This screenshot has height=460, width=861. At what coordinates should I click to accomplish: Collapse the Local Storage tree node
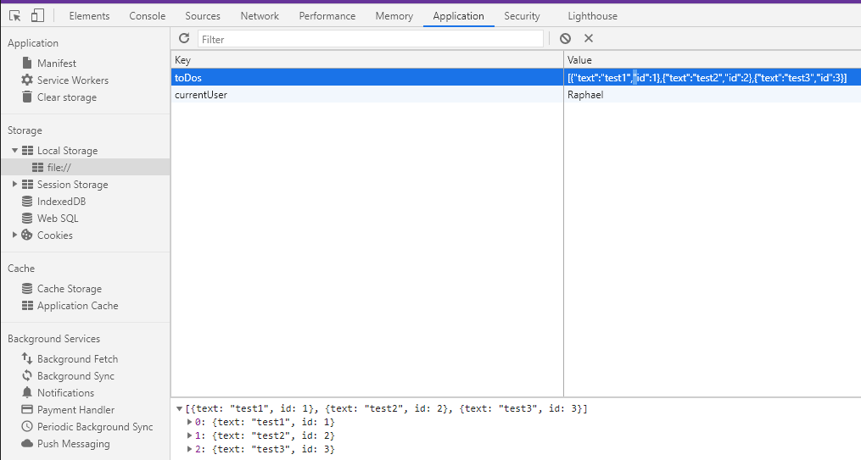pos(14,150)
